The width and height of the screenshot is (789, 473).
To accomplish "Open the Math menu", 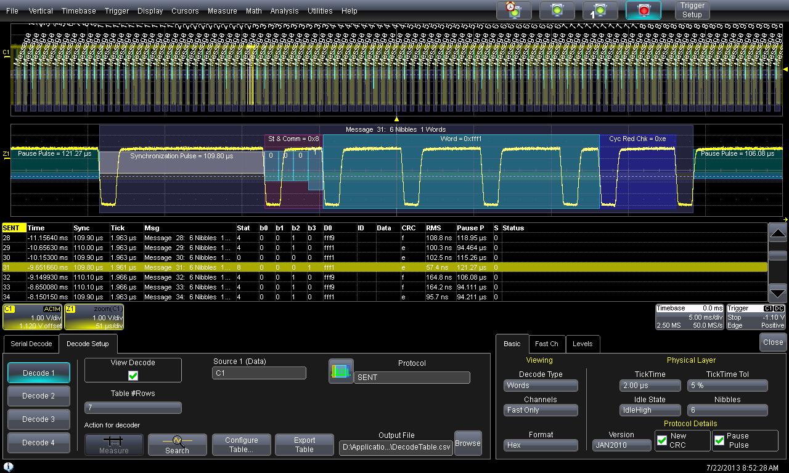I will coord(253,10).
